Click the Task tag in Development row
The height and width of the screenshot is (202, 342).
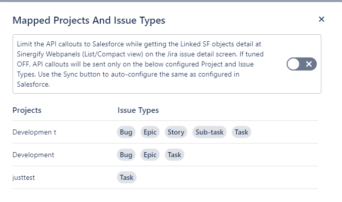174,155
